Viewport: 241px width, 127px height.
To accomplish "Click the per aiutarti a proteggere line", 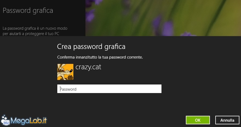I will tap(31, 34).
